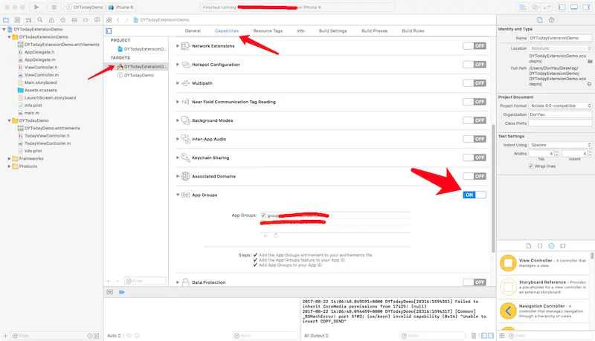Show the object library
595x341 pixels.
551,246
